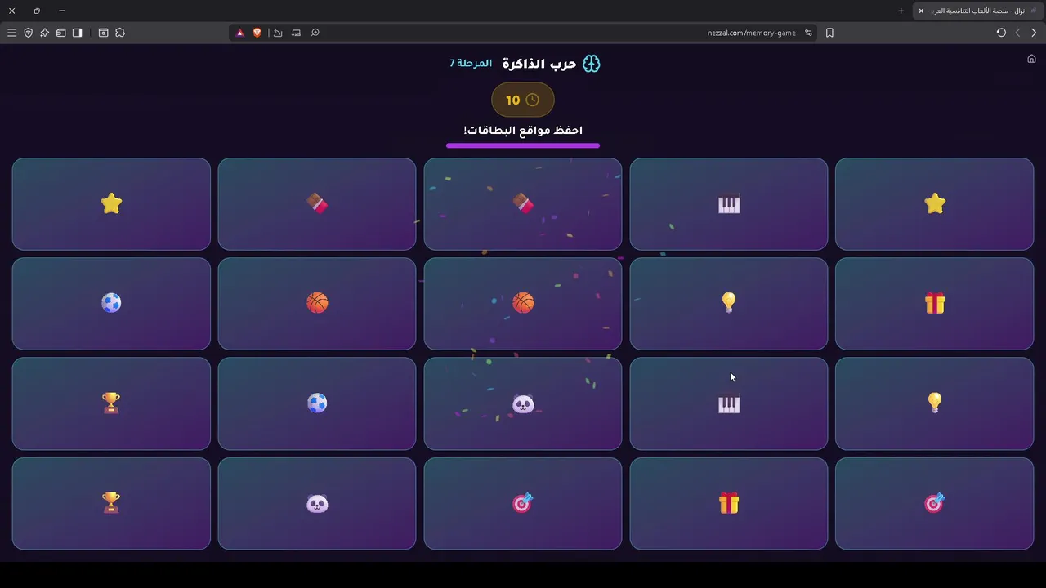This screenshot has width=1046, height=588.
Task: Pick the piano card above the gift card
Action: (x=729, y=403)
